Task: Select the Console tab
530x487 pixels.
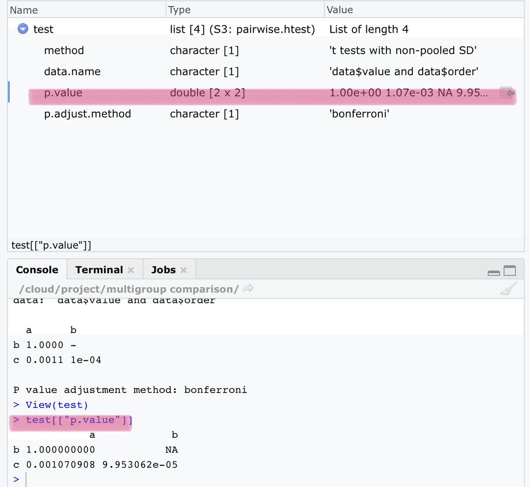Action: (37, 269)
